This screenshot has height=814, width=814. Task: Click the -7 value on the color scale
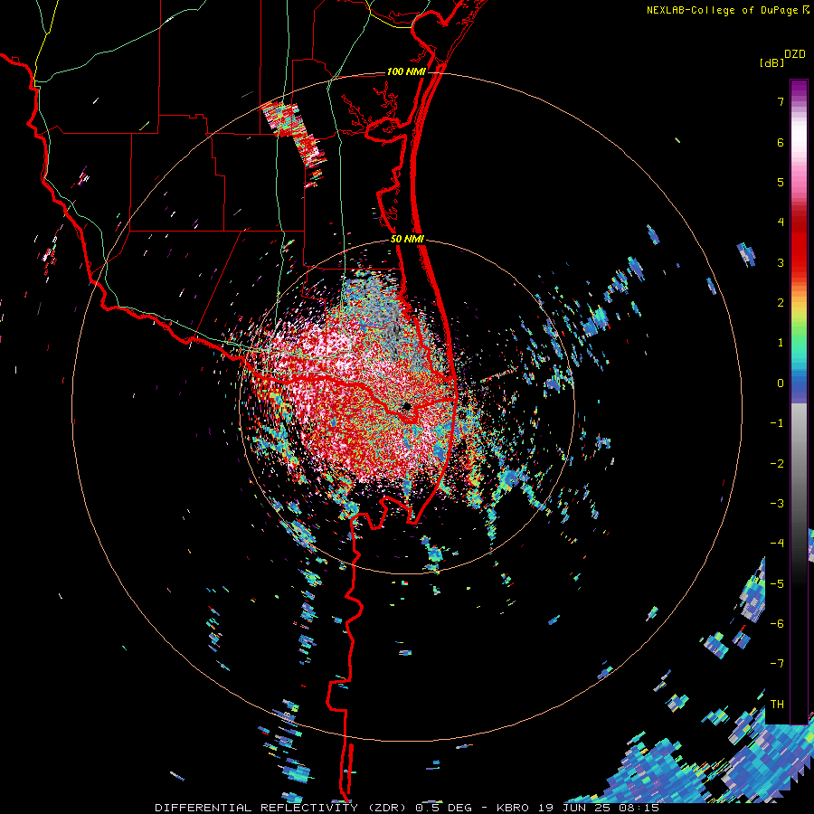pyautogui.click(x=777, y=664)
